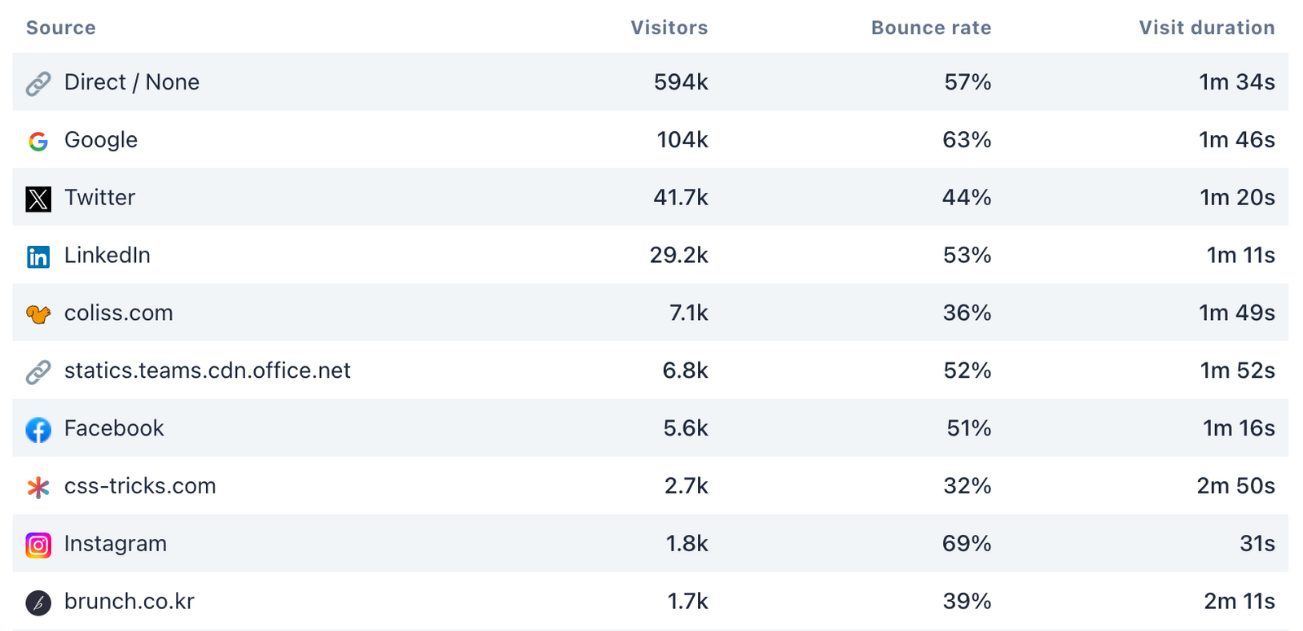Click the css-tricks.com asterisk icon
1303x631 pixels.
[x=38, y=487]
